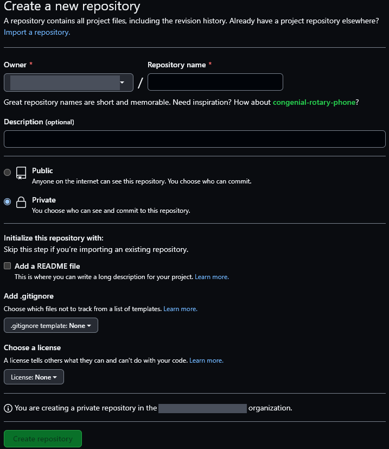Enable the Add a README file checkbox

(7, 266)
